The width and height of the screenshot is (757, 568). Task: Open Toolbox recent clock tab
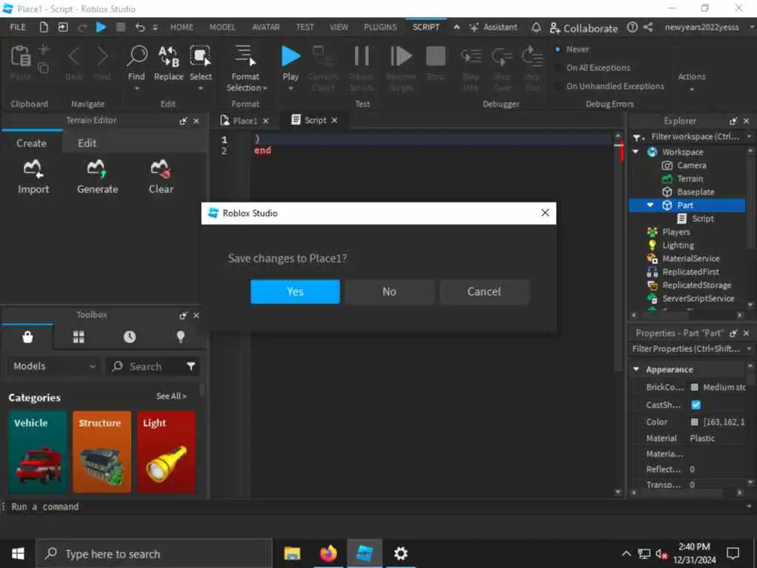tap(129, 337)
